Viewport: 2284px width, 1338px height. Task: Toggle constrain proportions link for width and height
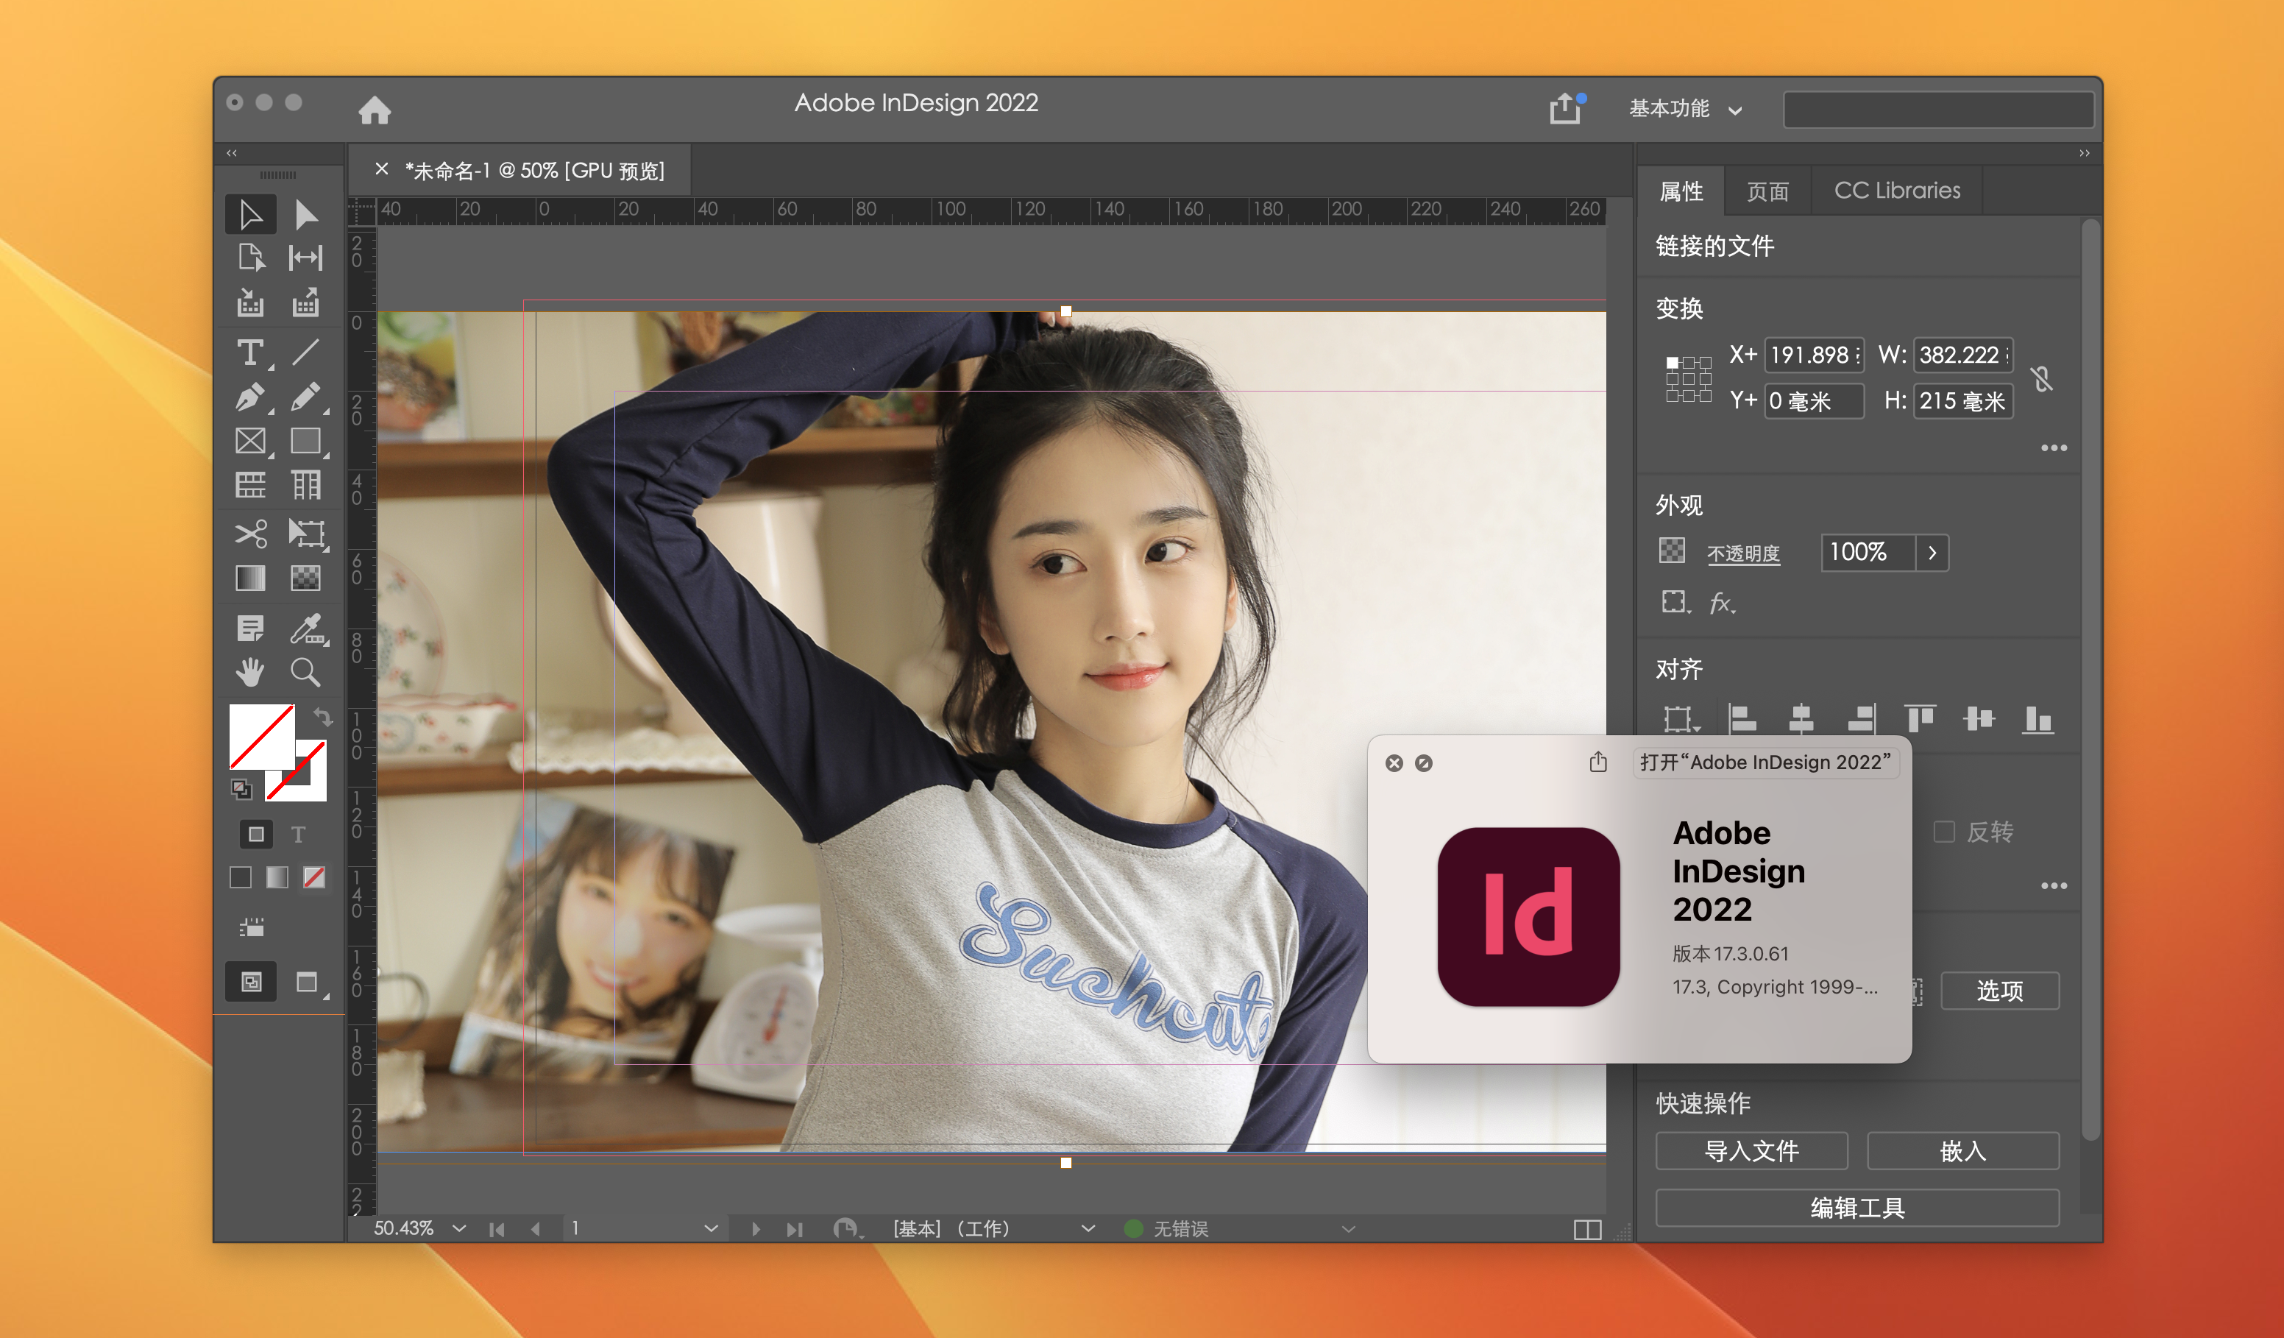click(x=2041, y=378)
